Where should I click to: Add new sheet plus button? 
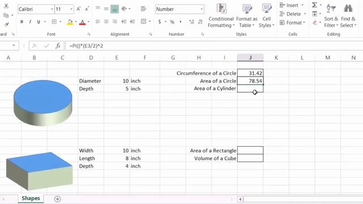(57, 199)
